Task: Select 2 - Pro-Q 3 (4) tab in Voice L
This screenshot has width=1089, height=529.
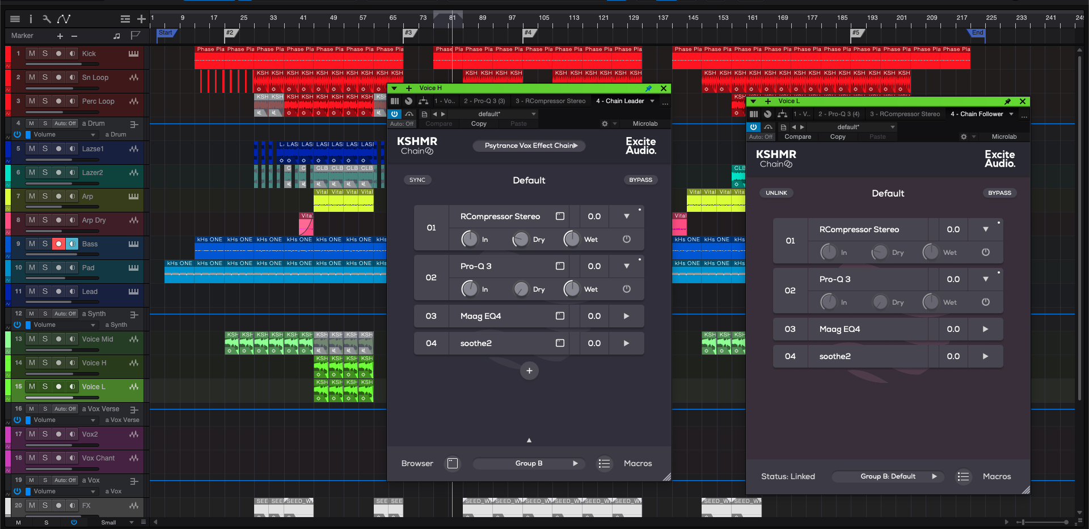Action: (839, 114)
